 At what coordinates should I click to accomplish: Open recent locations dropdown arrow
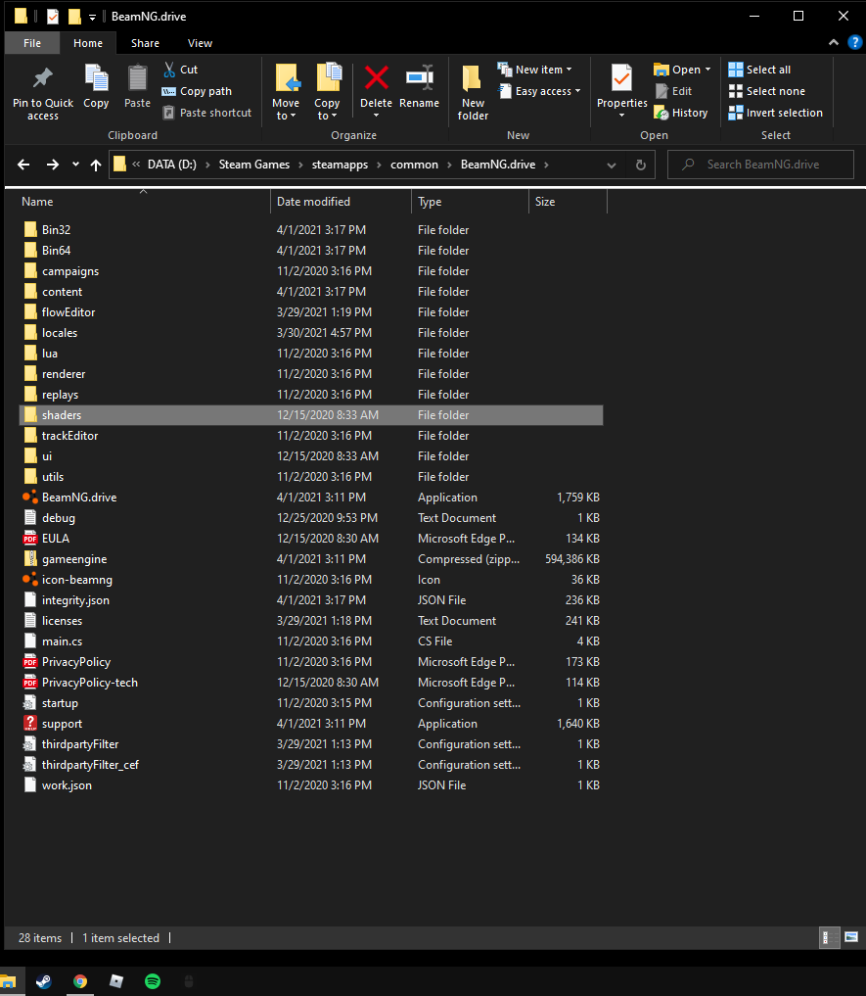point(75,165)
